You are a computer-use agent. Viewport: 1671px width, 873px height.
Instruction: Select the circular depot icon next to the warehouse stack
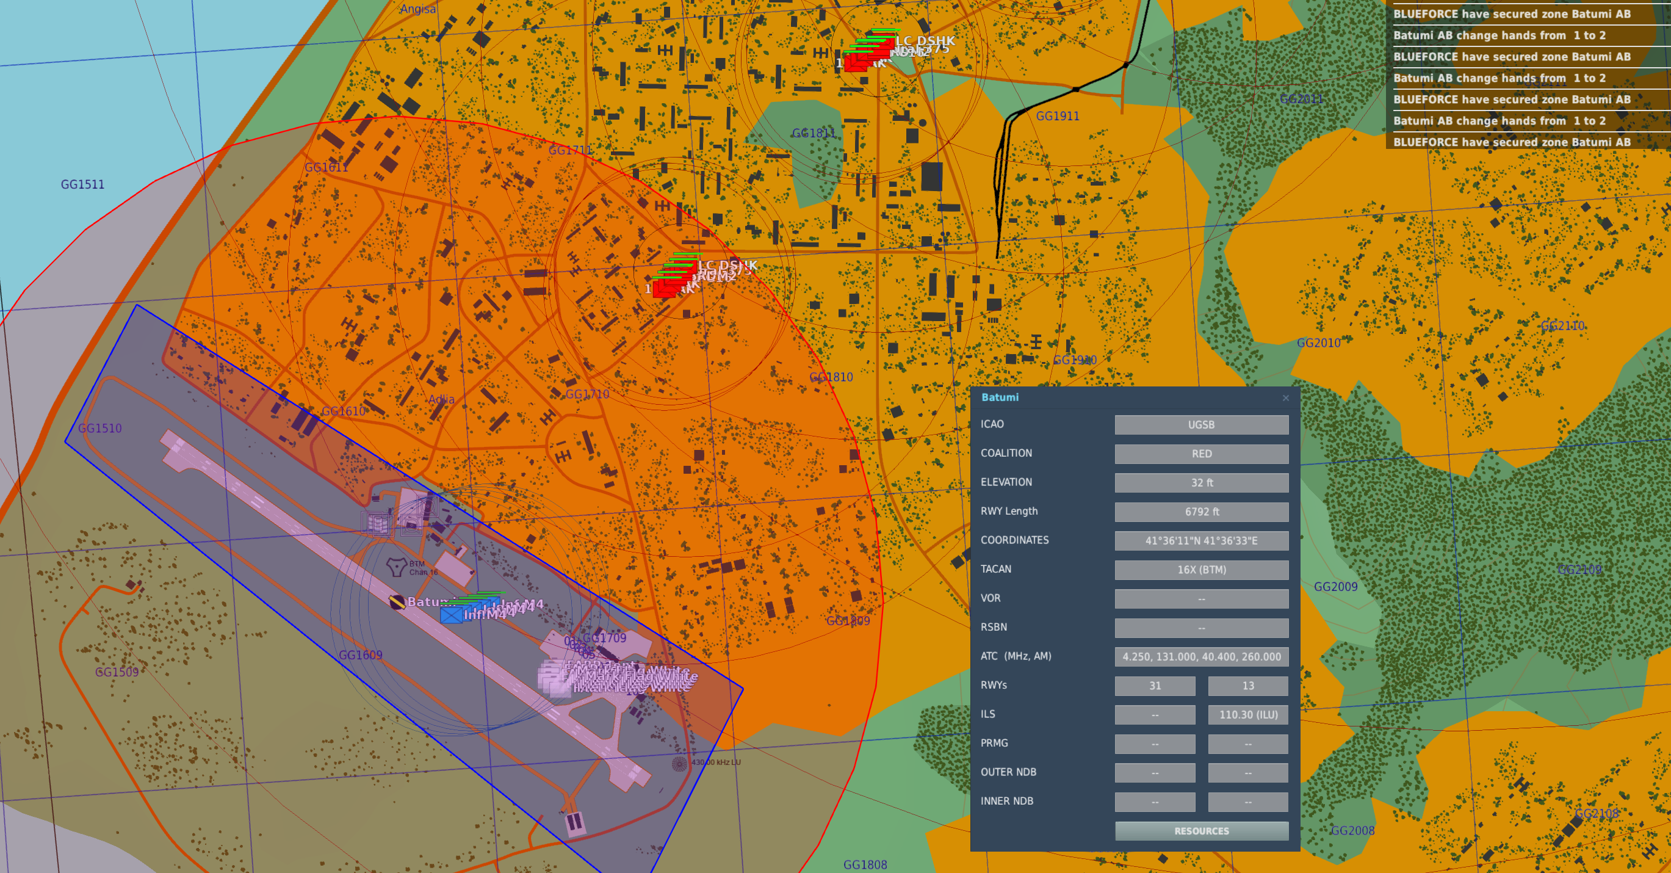[412, 524]
